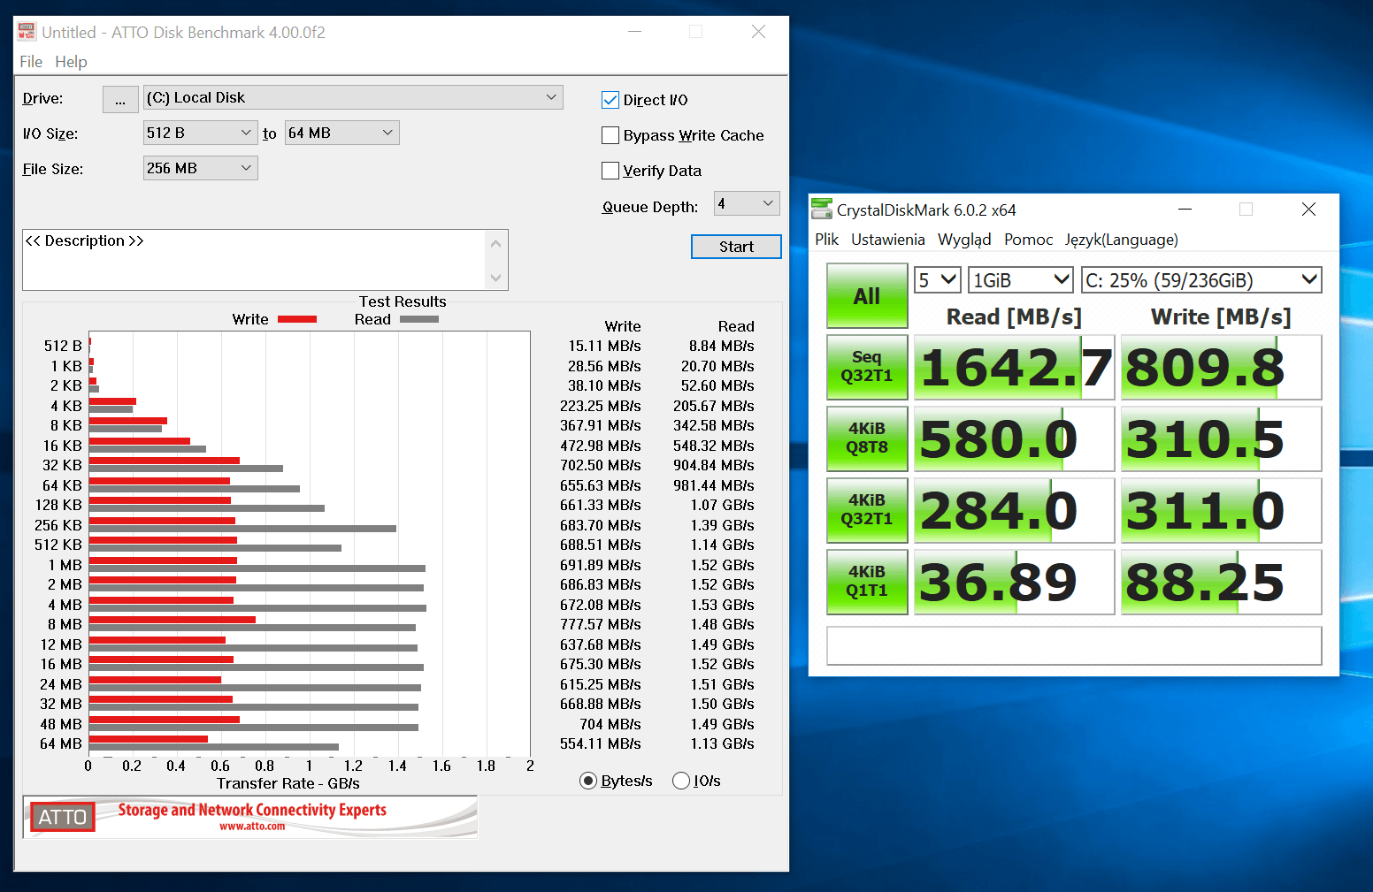Viewport: 1373px width, 892px height.
Task: Click the drive browse '...' button
Action: point(120,99)
